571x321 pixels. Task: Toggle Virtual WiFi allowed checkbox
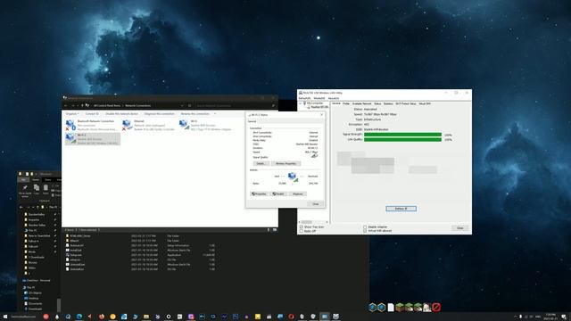(365, 231)
